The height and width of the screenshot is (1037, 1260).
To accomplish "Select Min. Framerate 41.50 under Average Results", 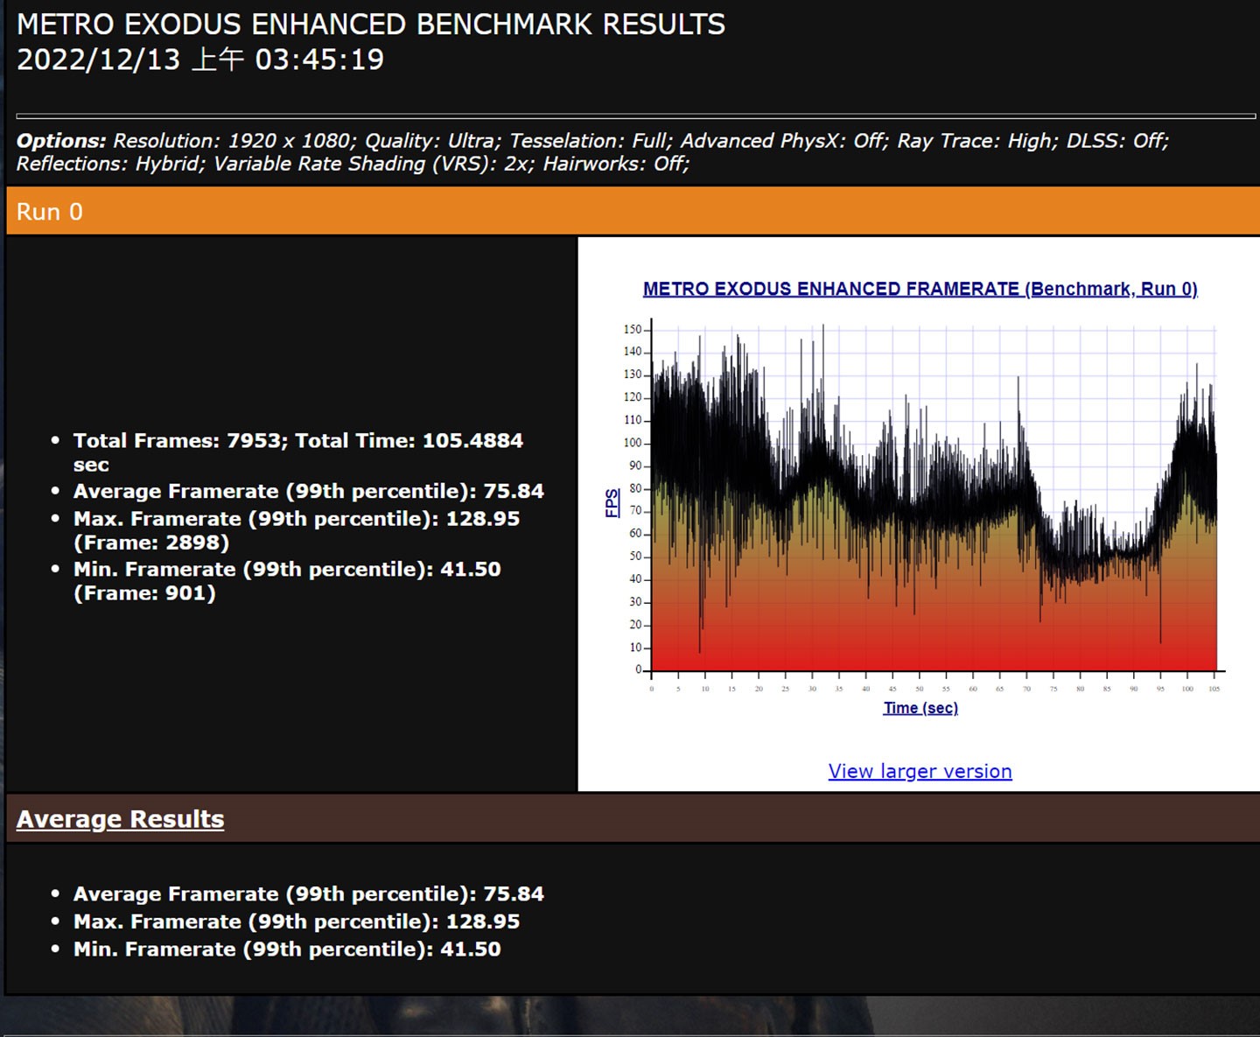I will click(287, 949).
